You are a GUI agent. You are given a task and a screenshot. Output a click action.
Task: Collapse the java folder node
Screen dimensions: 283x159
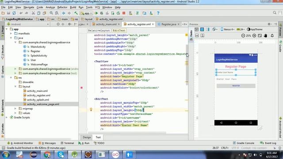[x=11, y=38]
